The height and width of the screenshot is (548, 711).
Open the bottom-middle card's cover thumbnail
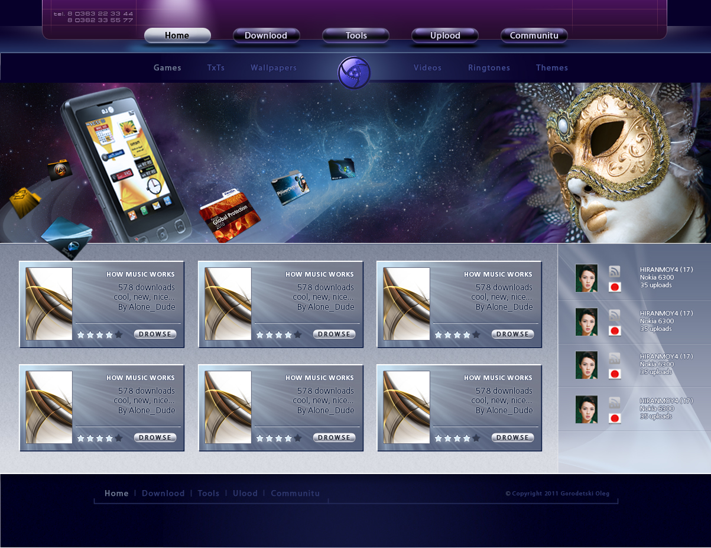[228, 407]
